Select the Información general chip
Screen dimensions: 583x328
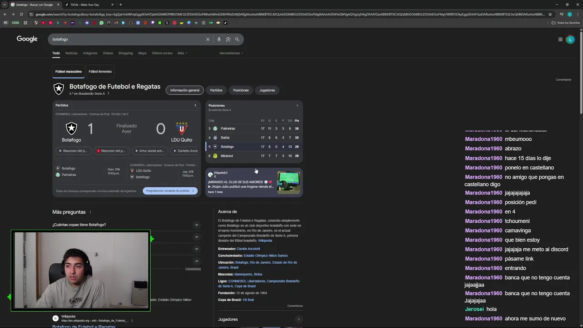(185, 90)
